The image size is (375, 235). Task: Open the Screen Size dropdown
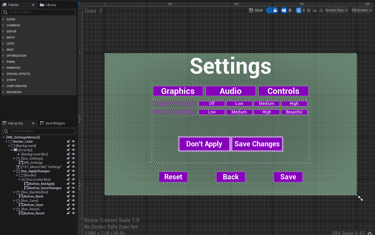pos(336,10)
